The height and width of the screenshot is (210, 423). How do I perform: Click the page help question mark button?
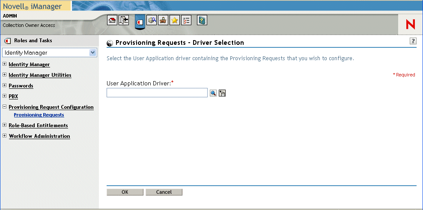(413, 41)
